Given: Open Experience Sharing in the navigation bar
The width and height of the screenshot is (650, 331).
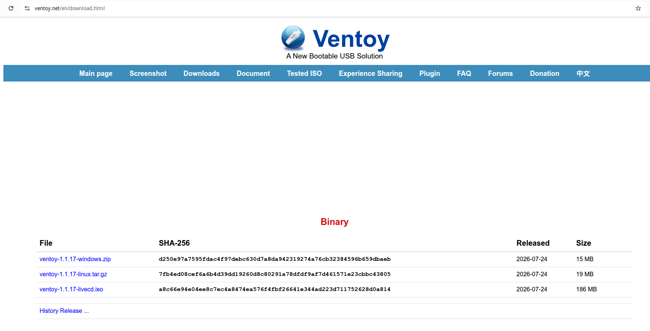Looking at the screenshot, I should (x=371, y=74).
